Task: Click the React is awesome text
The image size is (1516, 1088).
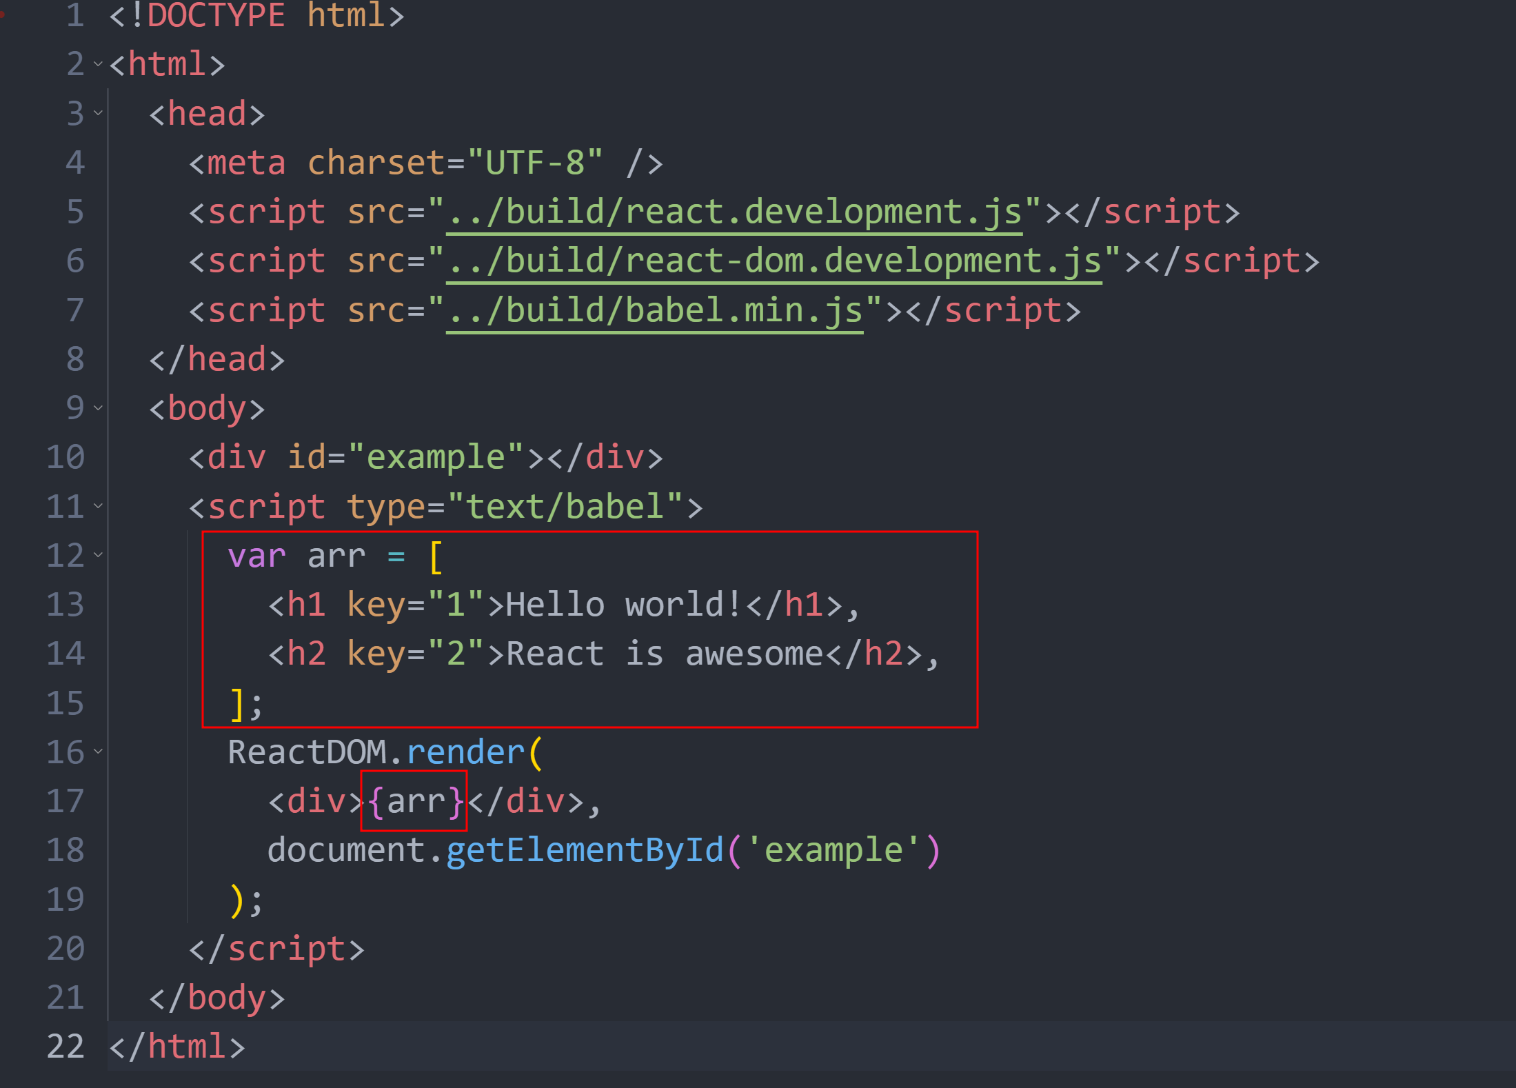Action: pos(665,654)
